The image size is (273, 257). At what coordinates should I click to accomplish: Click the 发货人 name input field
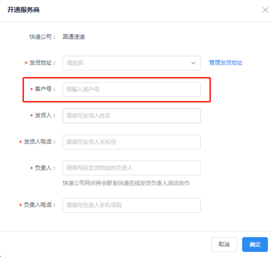(131, 116)
